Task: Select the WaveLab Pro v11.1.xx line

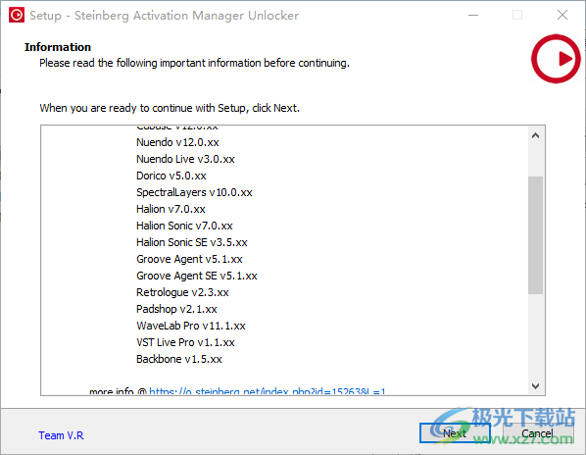Action: point(191,326)
